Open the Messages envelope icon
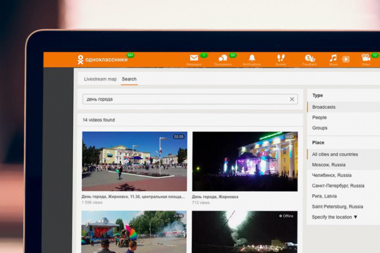Viewport: 380px width, 253px height. (x=194, y=58)
